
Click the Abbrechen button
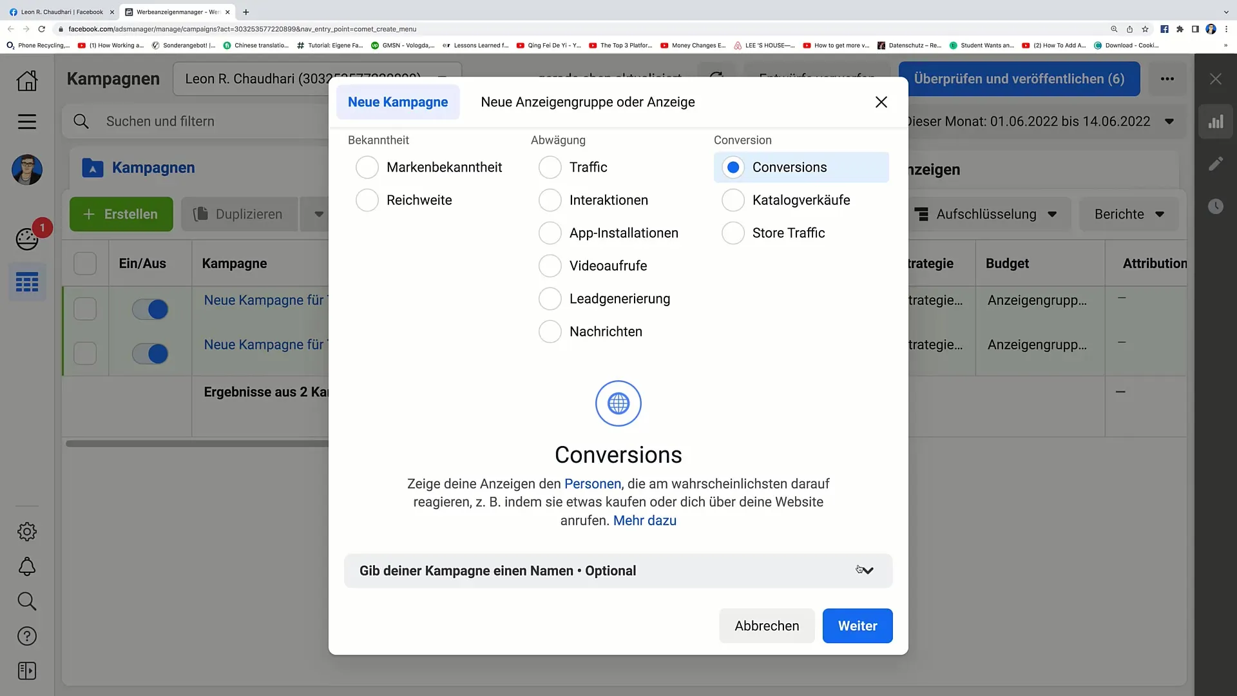(x=767, y=626)
